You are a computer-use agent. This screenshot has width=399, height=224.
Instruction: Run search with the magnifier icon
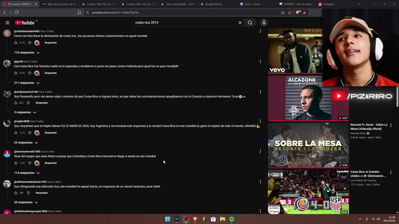click(250, 22)
